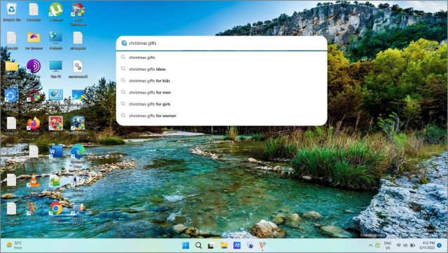
Task: Launch the Google Chrome desktop shortcut
Action: click(x=56, y=212)
